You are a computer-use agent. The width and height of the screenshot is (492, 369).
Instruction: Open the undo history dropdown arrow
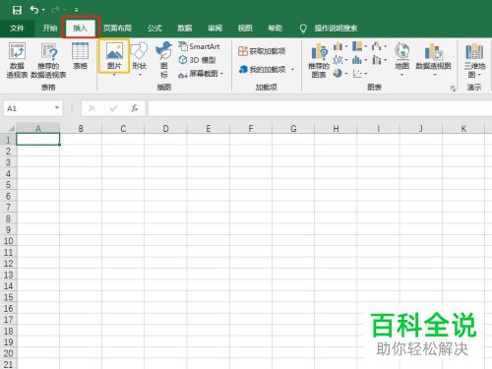pos(43,10)
